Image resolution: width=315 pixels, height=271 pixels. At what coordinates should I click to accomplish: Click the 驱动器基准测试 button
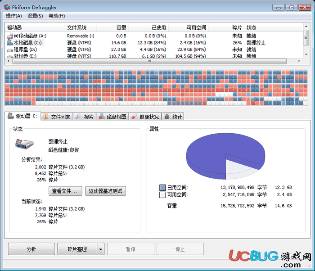106,191
